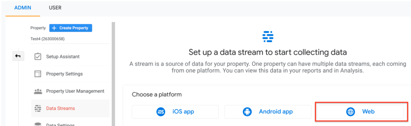Click the back arrow collapse button
The image size is (411, 126).
tap(18, 56)
